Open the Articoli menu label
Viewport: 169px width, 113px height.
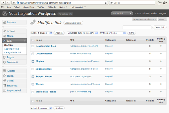[x=11, y=31]
